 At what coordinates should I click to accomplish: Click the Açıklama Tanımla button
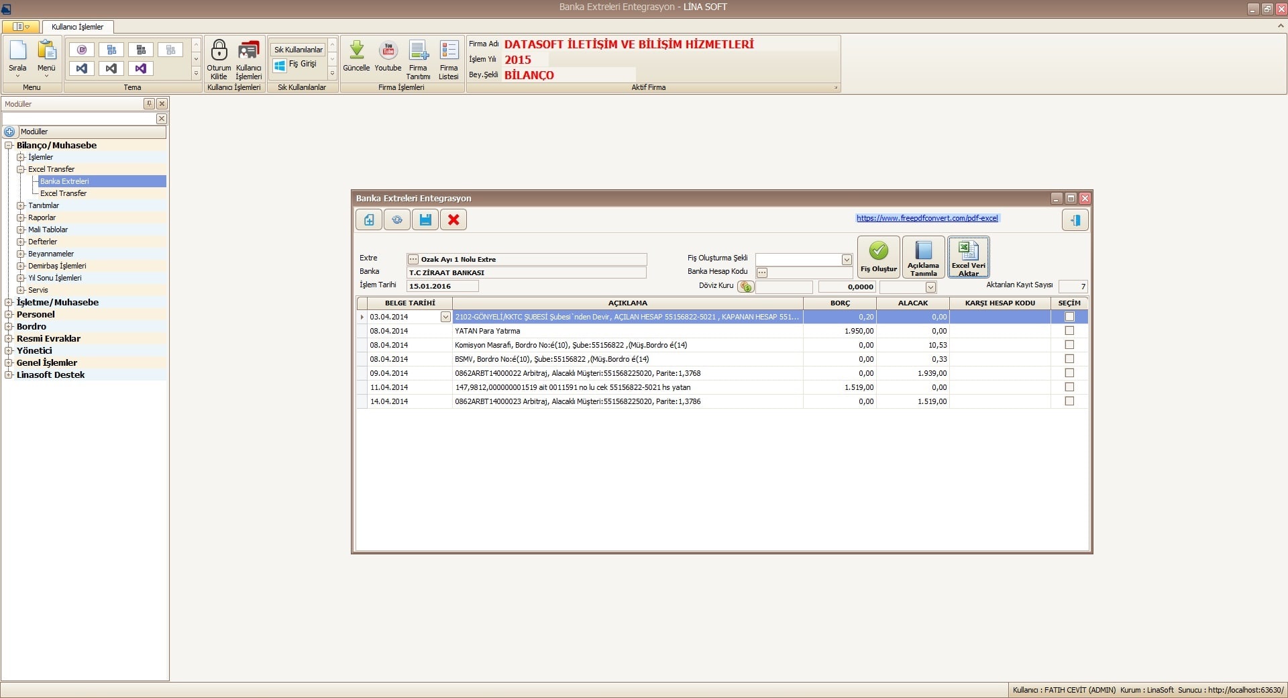[924, 256]
